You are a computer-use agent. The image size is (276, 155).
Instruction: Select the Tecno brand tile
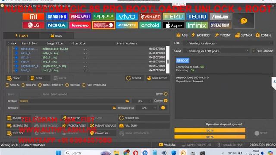(197, 17)
